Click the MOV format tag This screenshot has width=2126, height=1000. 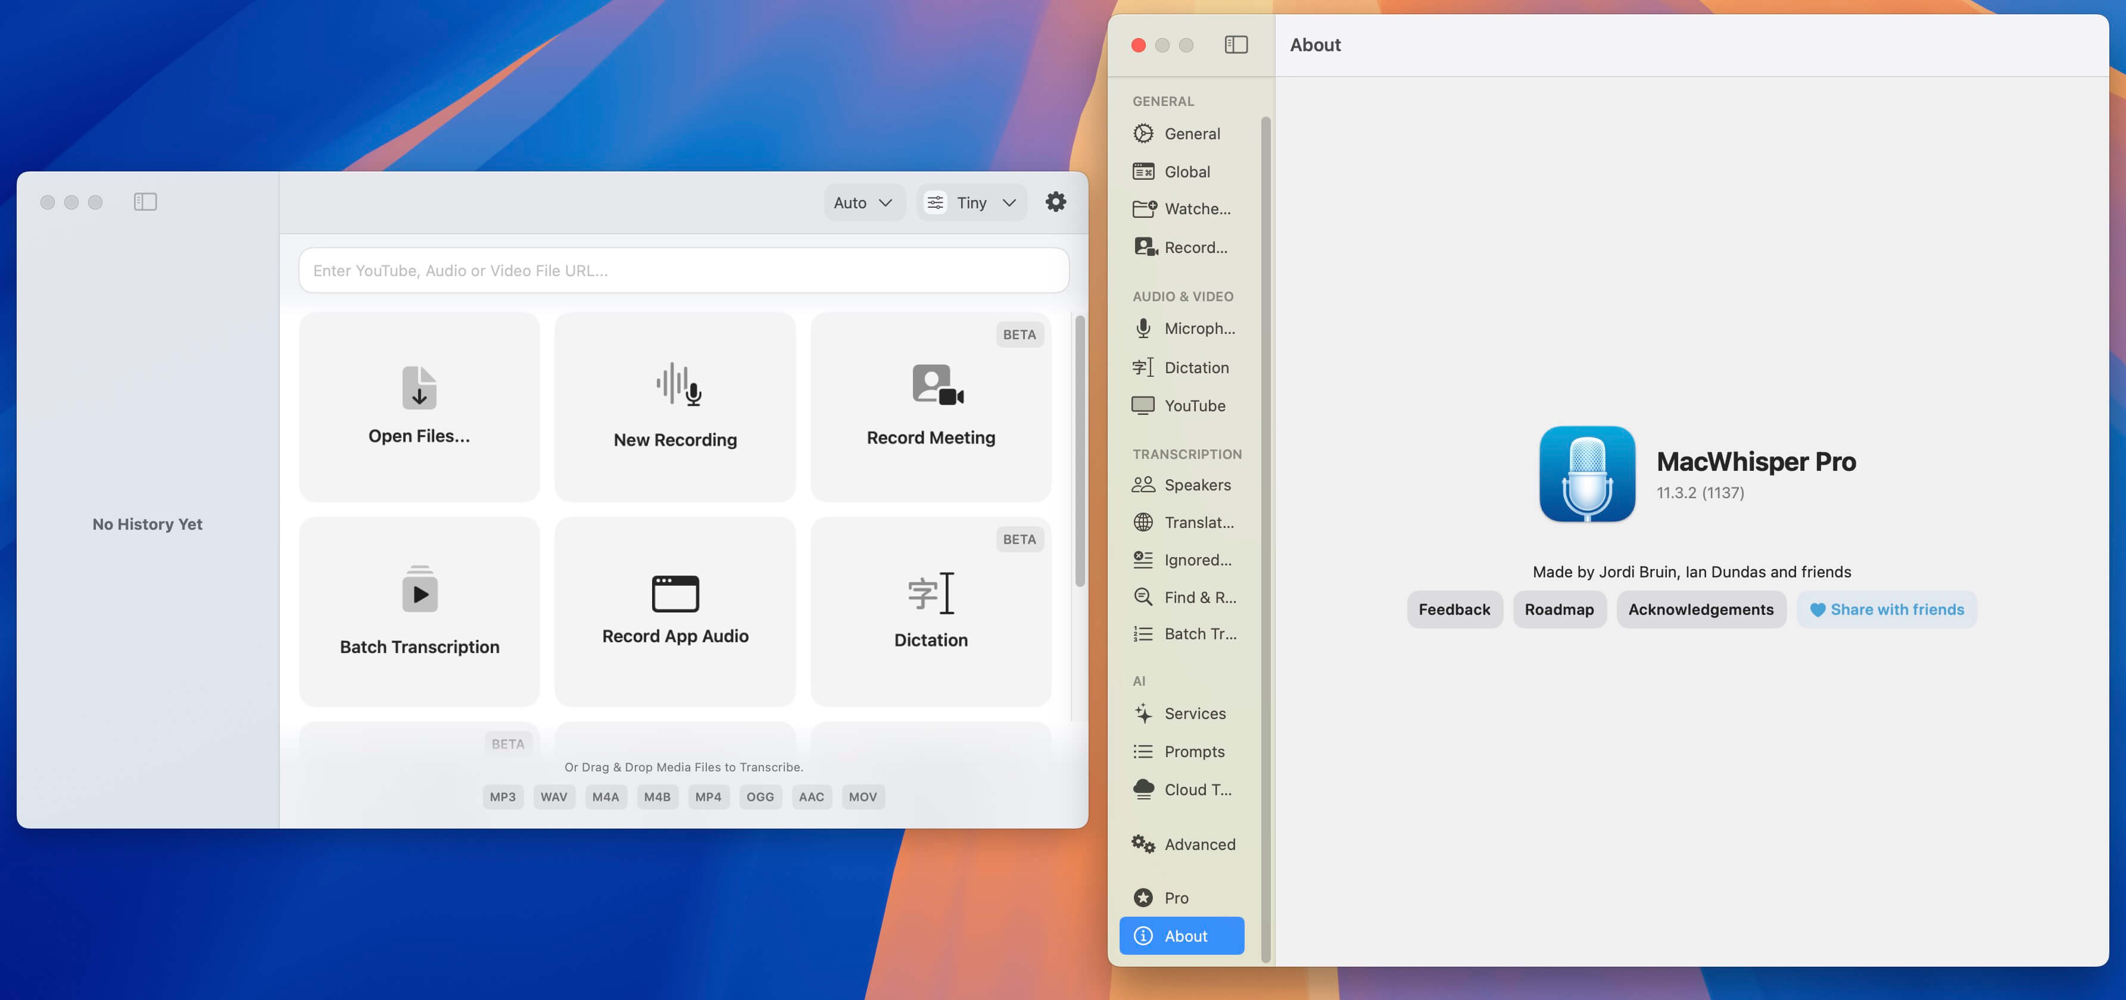[864, 797]
